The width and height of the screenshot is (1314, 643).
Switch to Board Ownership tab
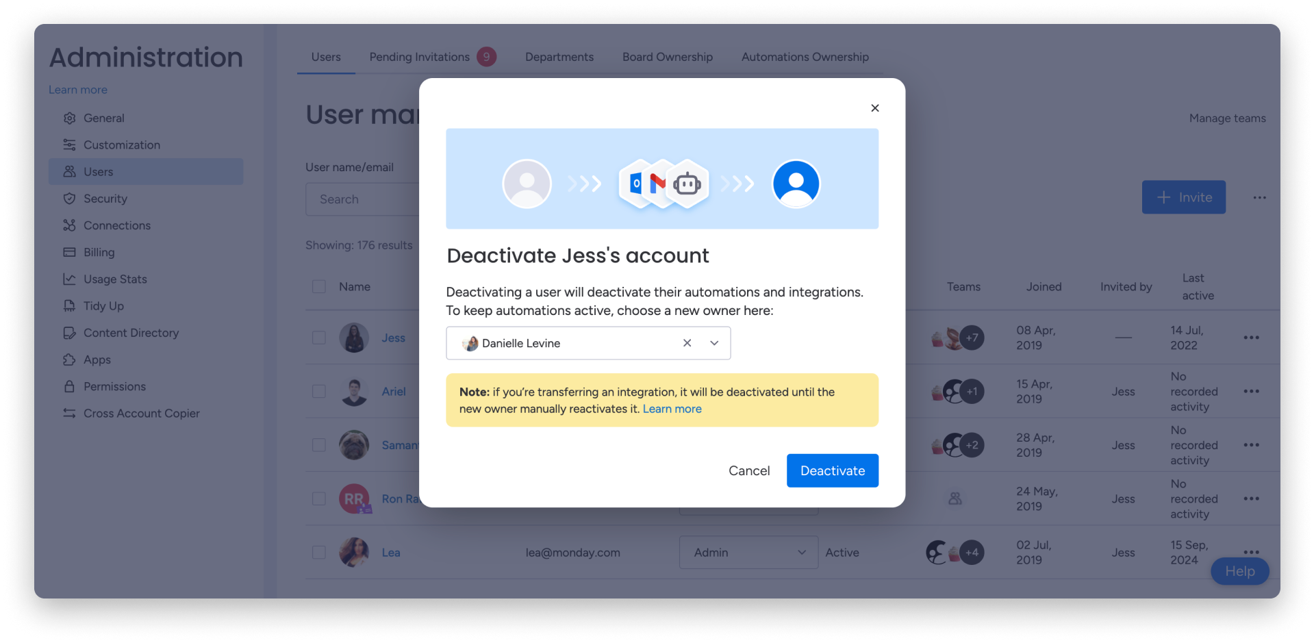coord(668,57)
